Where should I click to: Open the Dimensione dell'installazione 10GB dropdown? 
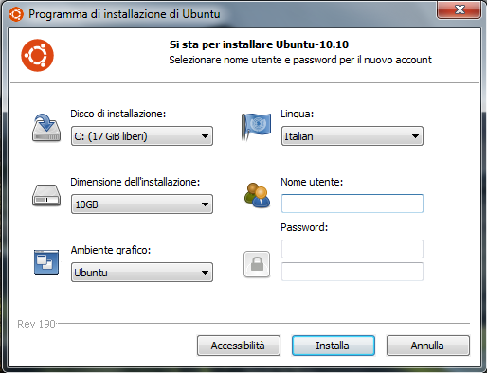pyautogui.click(x=142, y=204)
